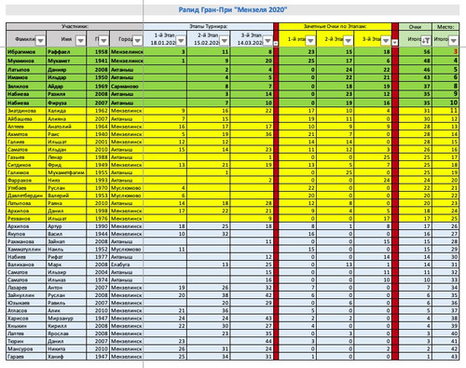
Task: Select the cell with surname Ибрагимов
Action: [x=26, y=52]
